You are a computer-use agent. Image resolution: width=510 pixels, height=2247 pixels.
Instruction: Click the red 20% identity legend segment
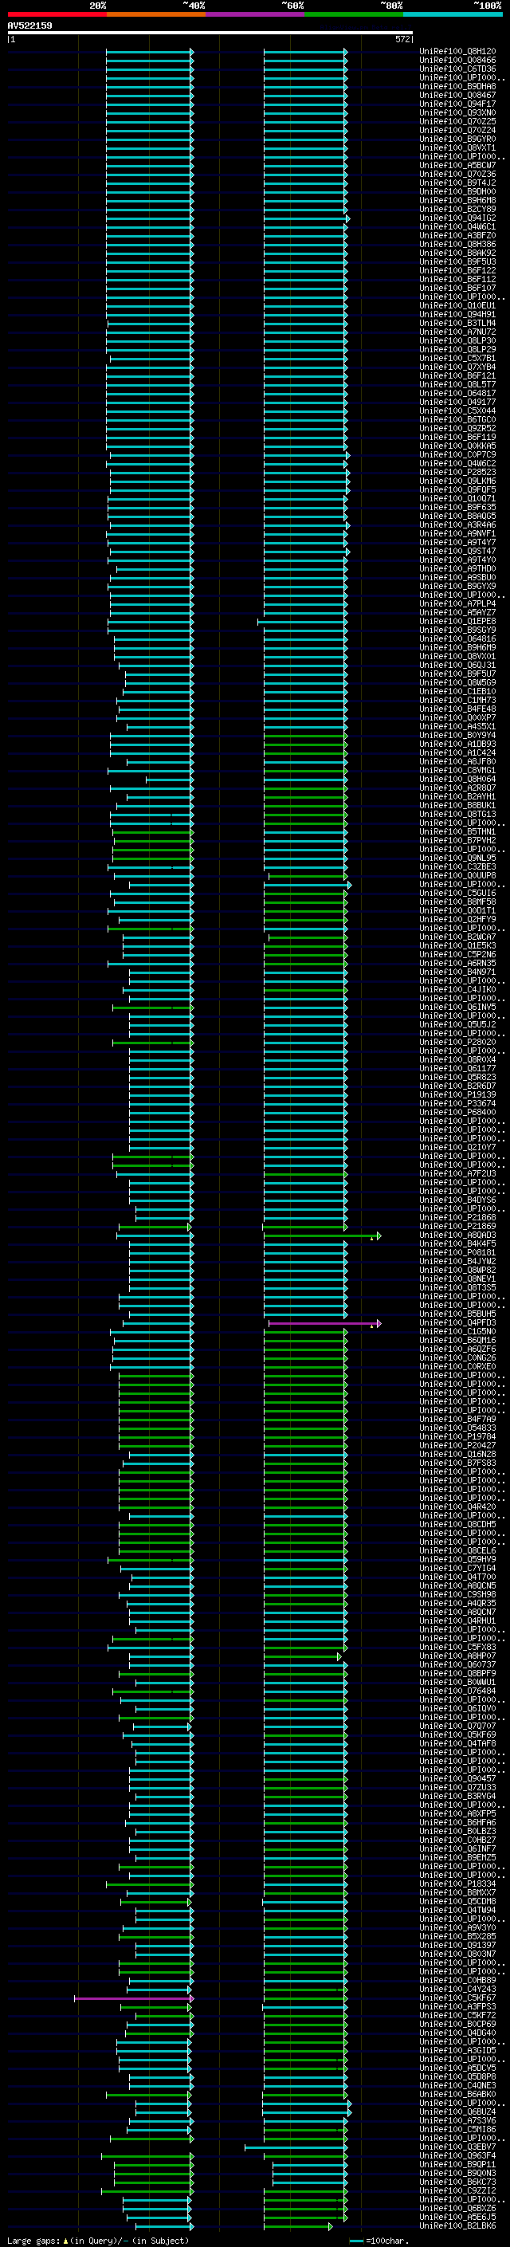57,14
